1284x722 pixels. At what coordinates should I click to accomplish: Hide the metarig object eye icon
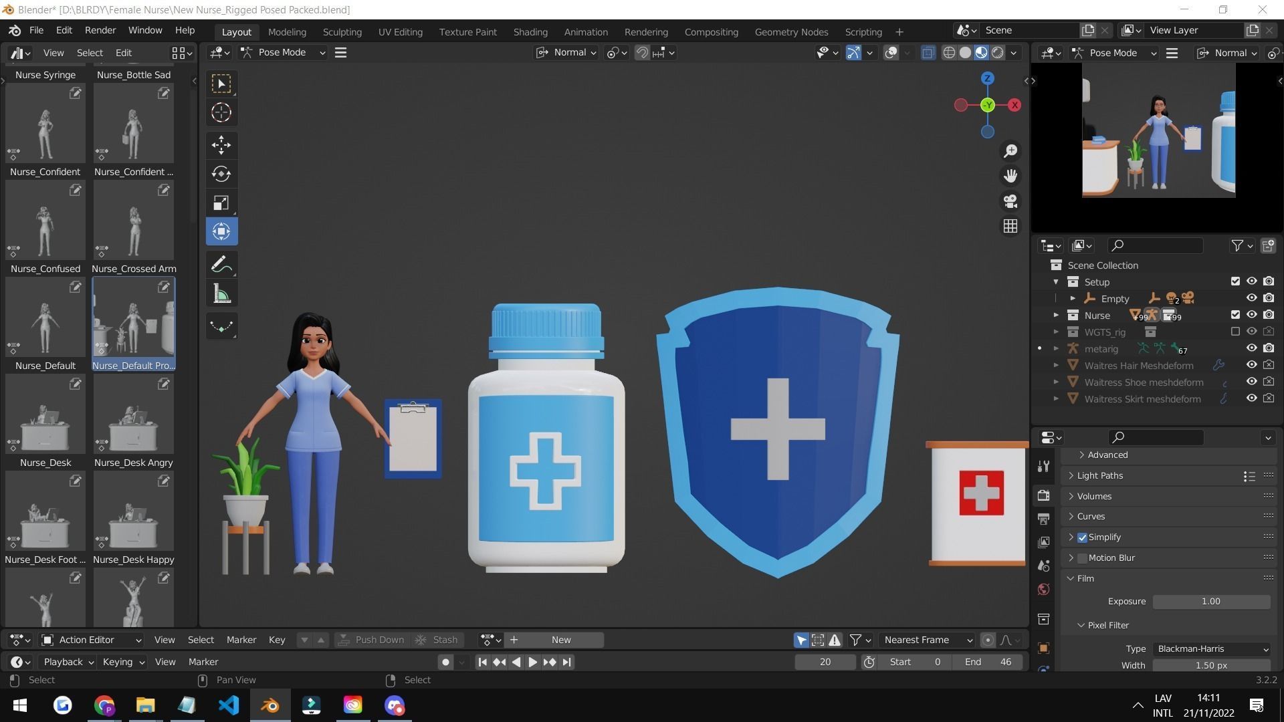pos(1252,348)
